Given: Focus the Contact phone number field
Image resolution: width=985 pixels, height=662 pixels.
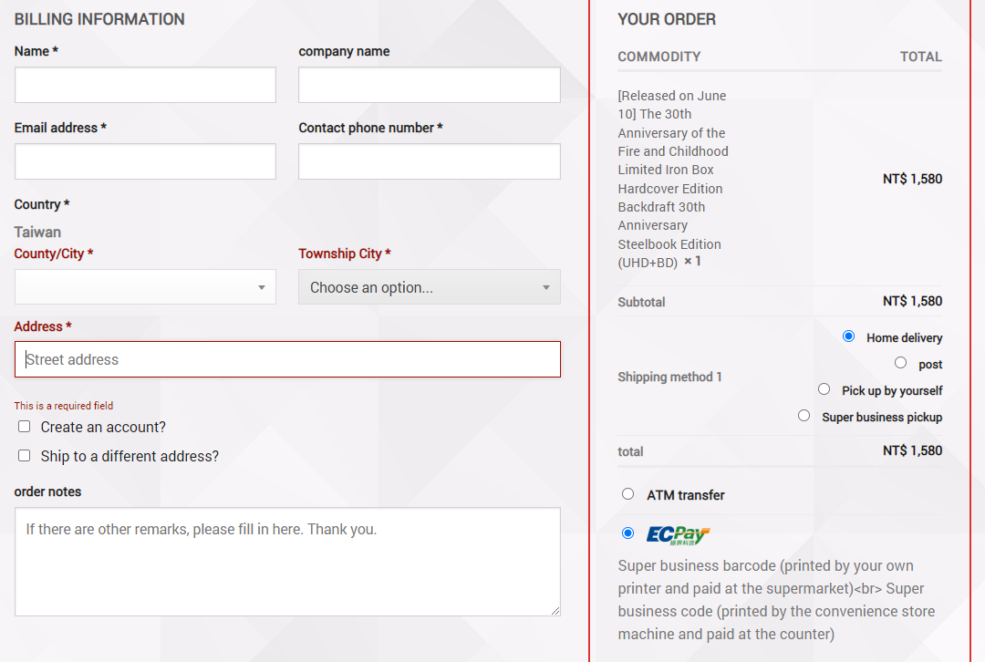Looking at the screenshot, I should click(430, 161).
